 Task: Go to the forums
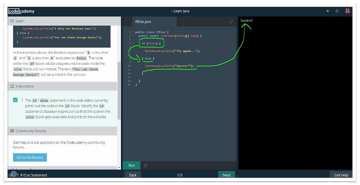[30, 157]
